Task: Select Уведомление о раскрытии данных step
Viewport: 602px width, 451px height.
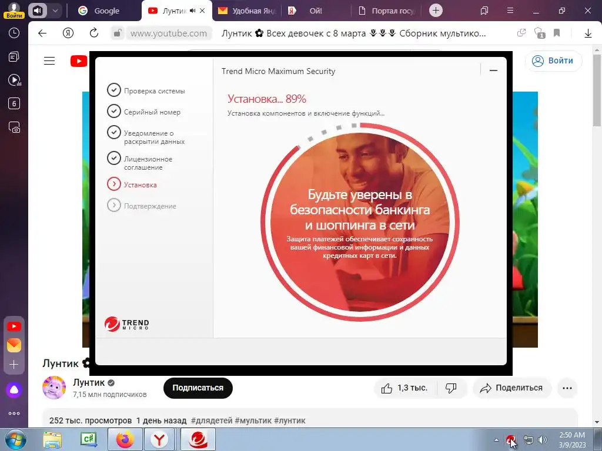Action: point(146,137)
